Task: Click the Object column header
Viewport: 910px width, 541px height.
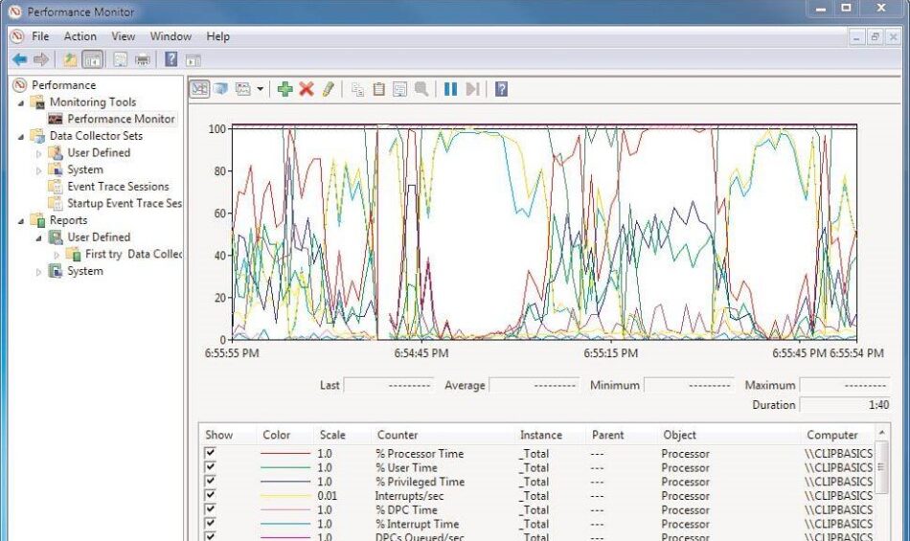Action: tap(679, 435)
